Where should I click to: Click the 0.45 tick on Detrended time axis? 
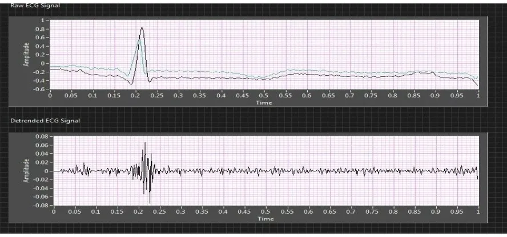[x=245, y=211]
